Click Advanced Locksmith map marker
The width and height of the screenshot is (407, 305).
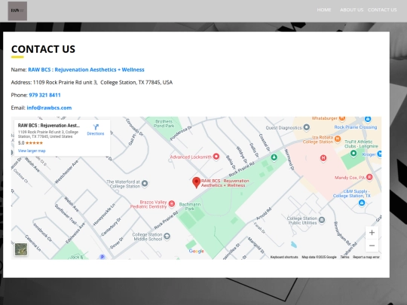pyautogui.click(x=216, y=157)
